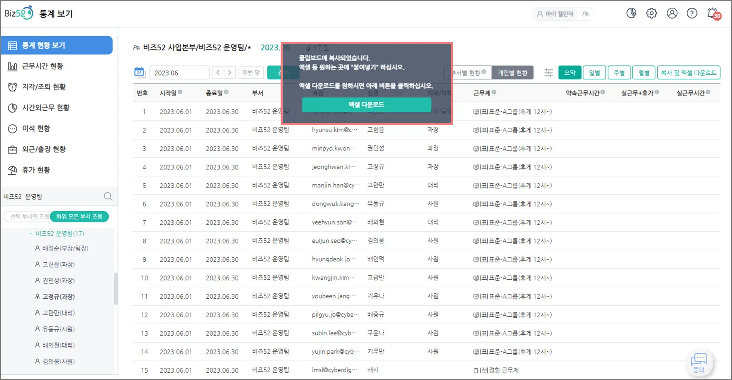
Task: Click the name cell 김의봉 in table
Action: [x=376, y=241]
